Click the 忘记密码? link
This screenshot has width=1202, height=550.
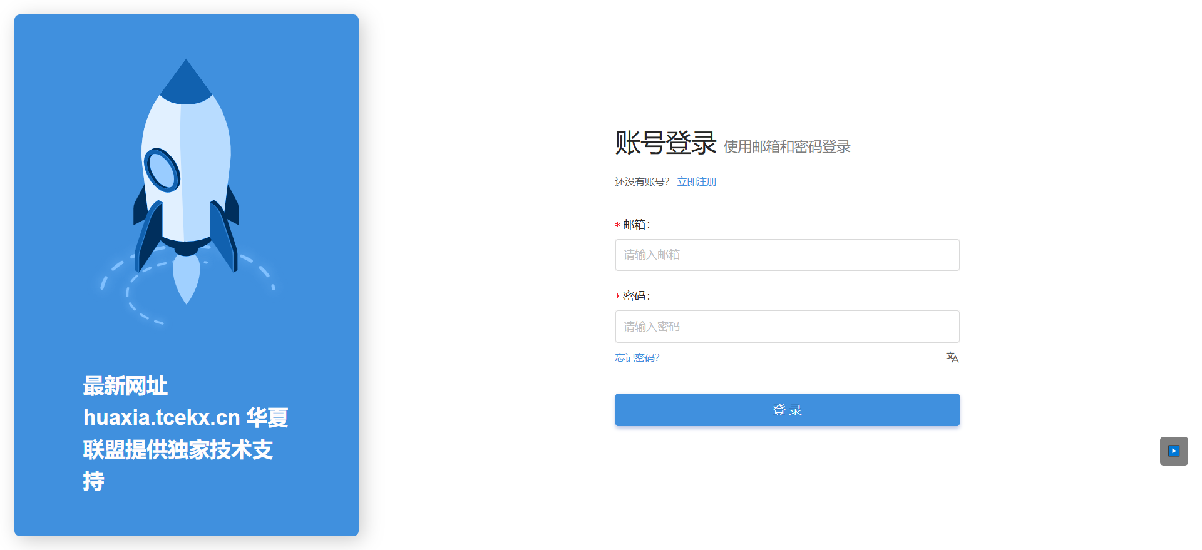[x=637, y=358]
